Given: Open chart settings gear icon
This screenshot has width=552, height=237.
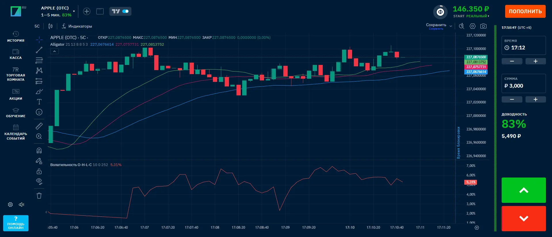Looking at the screenshot, I should pyautogui.click(x=472, y=26).
